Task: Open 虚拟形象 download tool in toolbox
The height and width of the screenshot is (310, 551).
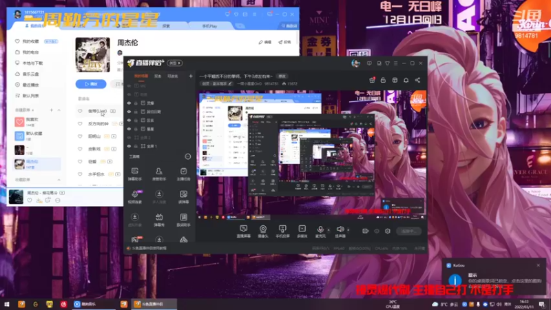Action: (134, 220)
